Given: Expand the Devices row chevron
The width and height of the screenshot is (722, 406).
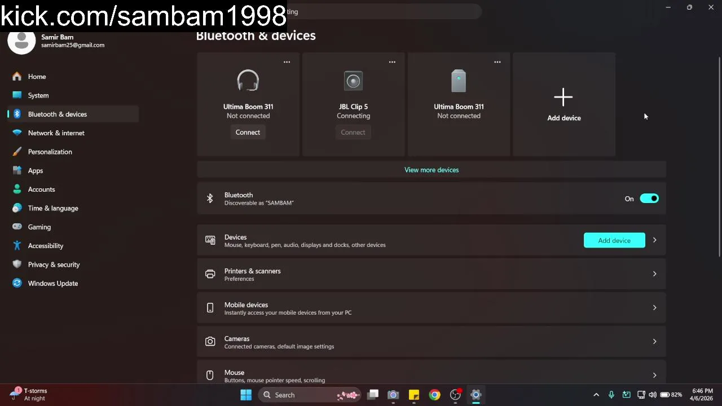Looking at the screenshot, I should 654,240.
